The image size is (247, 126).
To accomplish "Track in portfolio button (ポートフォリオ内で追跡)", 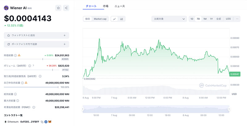I will coord(36,44).
